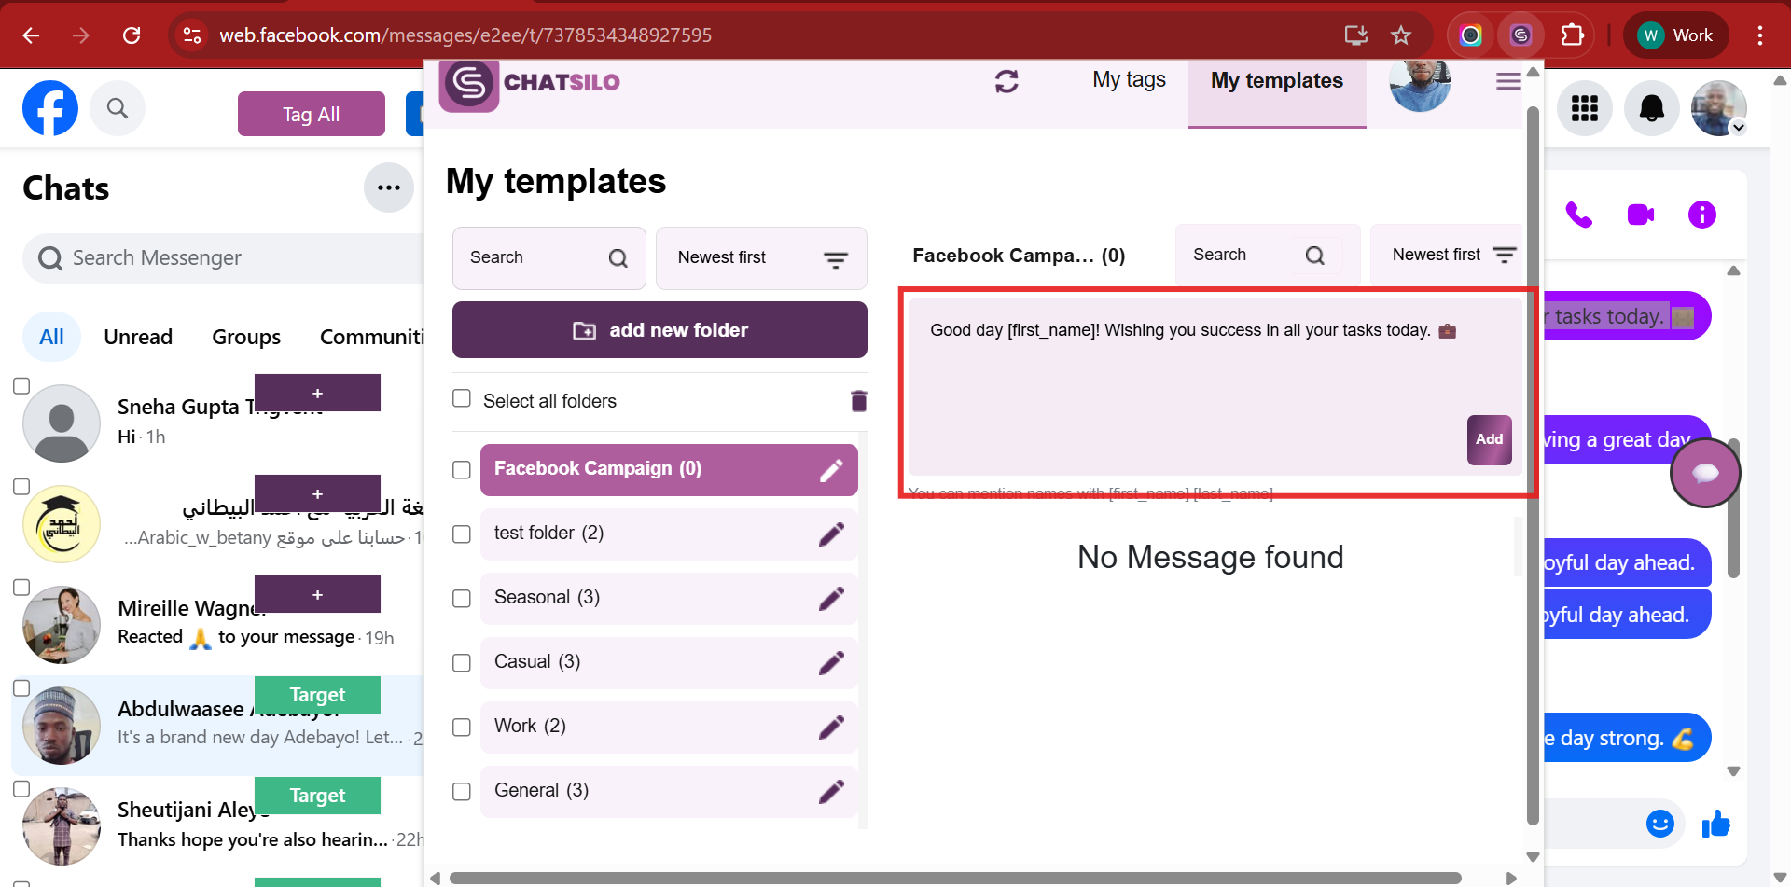Click add new folder button
The width and height of the screenshot is (1791, 887).
(x=659, y=330)
